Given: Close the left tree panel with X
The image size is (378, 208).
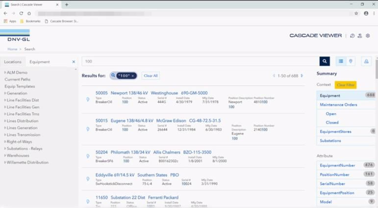Looking at the screenshot, I should tap(74, 62).
